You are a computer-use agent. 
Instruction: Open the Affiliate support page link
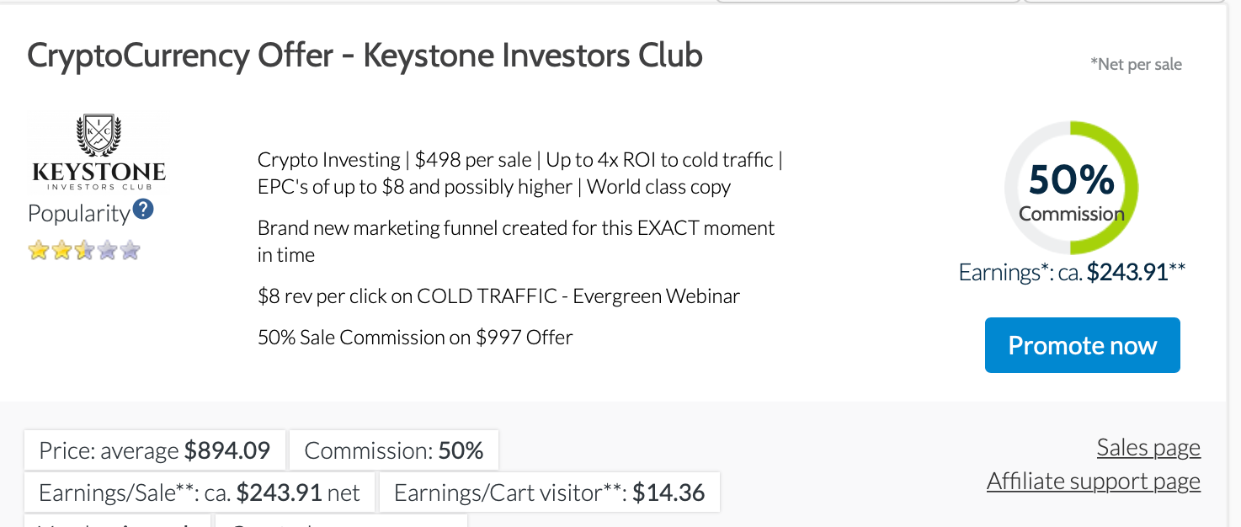point(1094,482)
